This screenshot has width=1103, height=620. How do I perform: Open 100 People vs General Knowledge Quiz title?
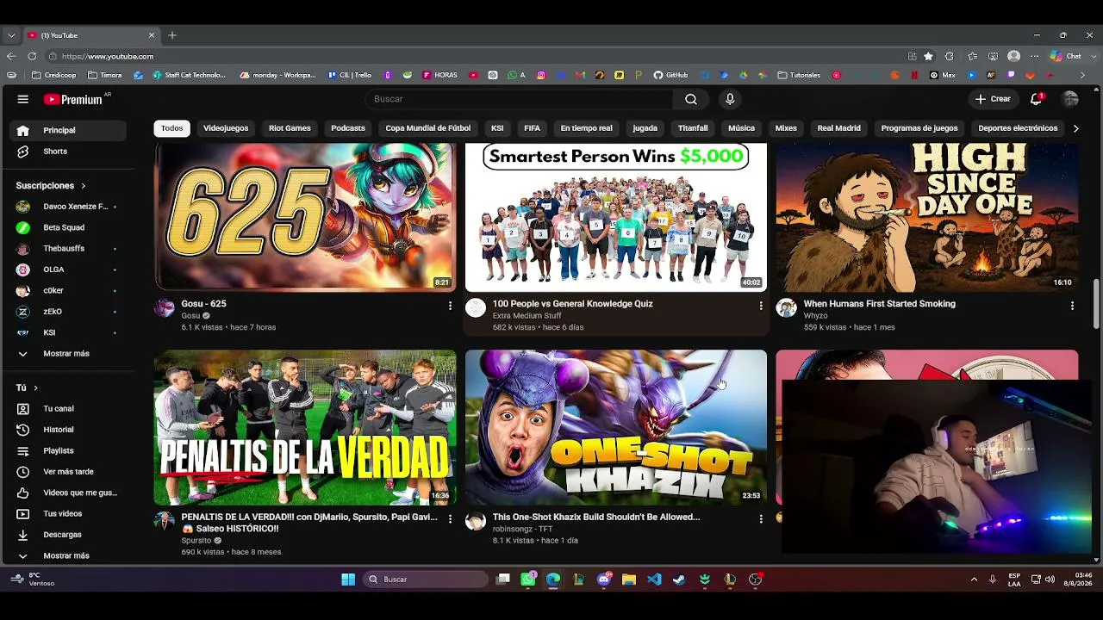pos(572,304)
